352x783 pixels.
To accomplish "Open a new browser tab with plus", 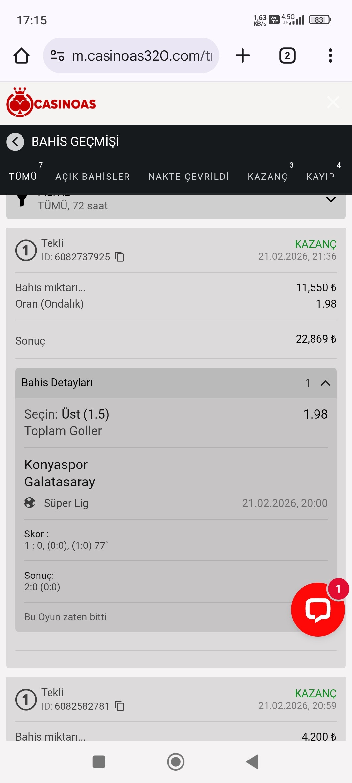I will 243,55.
